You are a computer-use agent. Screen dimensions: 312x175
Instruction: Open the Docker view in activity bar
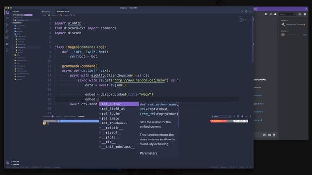point(7,44)
